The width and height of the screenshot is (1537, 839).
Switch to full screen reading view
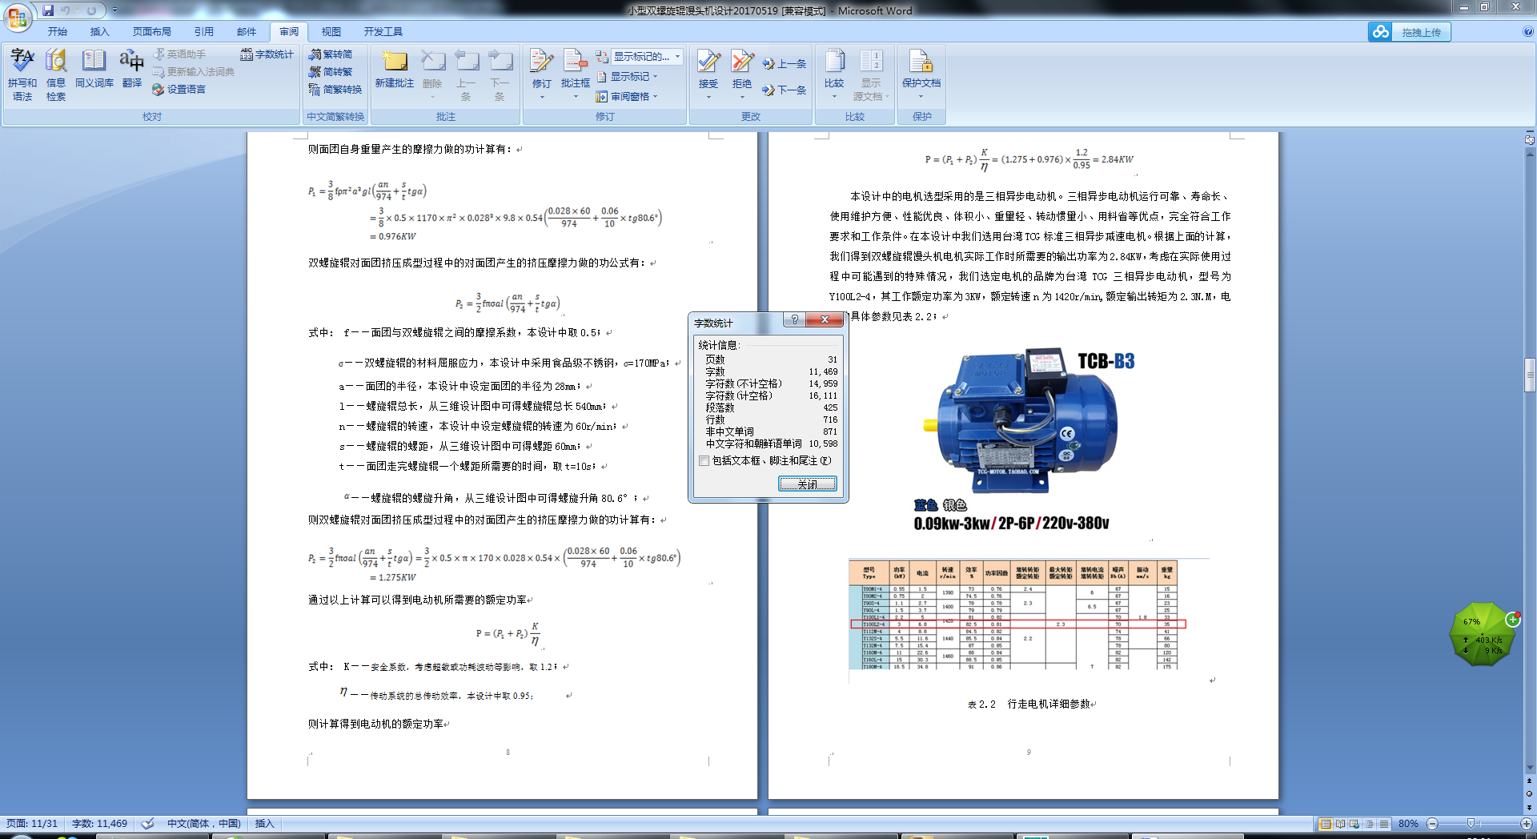(x=1340, y=824)
